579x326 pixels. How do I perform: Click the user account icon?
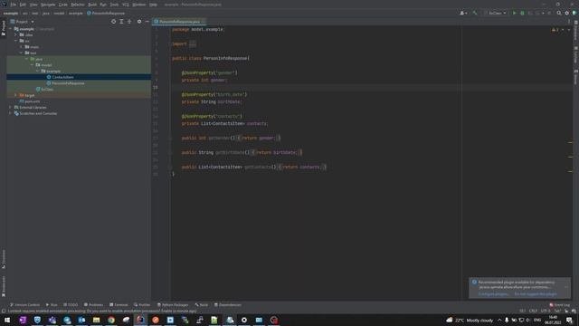[x=462, y=13]
